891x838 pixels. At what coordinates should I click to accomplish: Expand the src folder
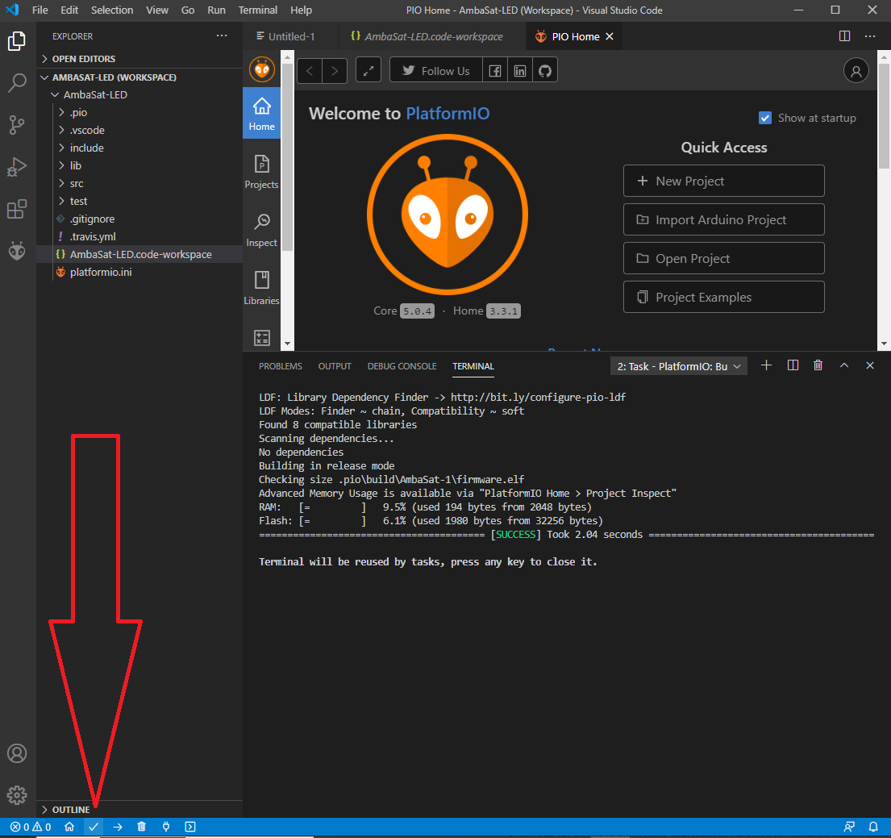(139, 183)
